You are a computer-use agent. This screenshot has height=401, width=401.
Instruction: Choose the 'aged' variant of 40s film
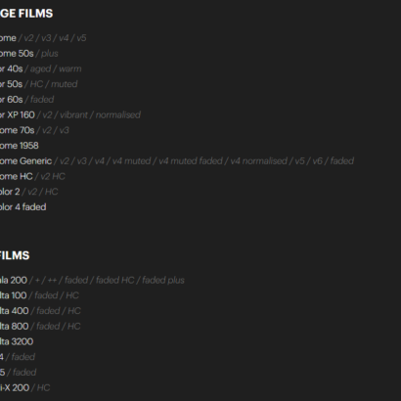[40, 68]
